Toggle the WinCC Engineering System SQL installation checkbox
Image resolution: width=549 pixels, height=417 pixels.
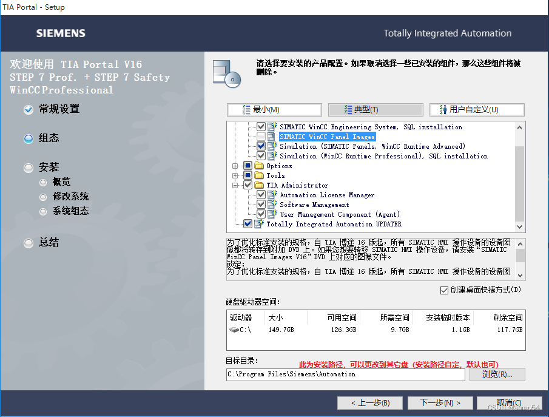tap(261, 126)
